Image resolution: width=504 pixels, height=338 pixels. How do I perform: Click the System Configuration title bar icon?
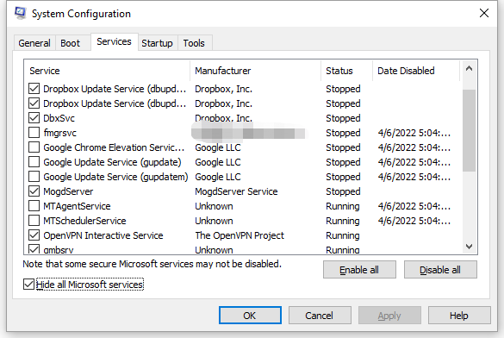21,13
